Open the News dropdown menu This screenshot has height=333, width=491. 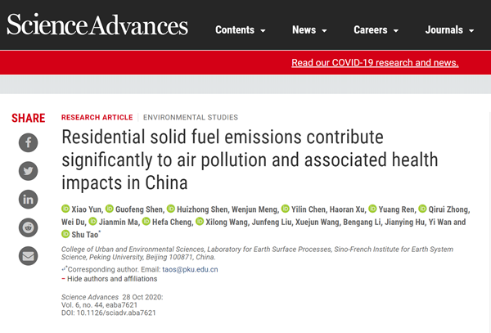click(309, 30)
